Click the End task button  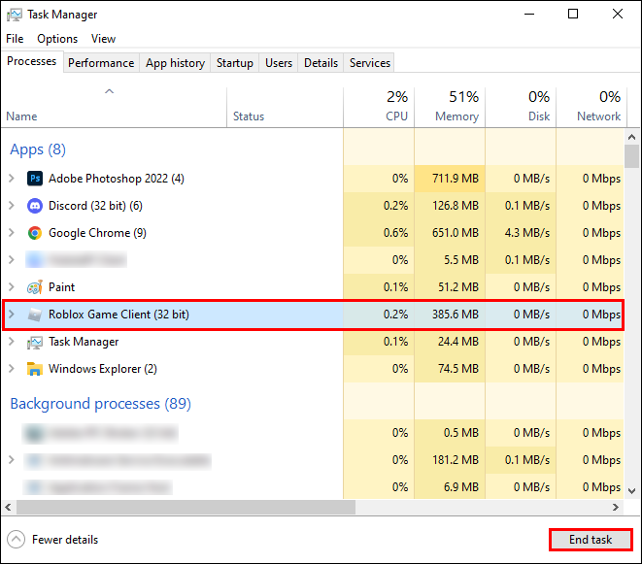[x=591, y=540]
